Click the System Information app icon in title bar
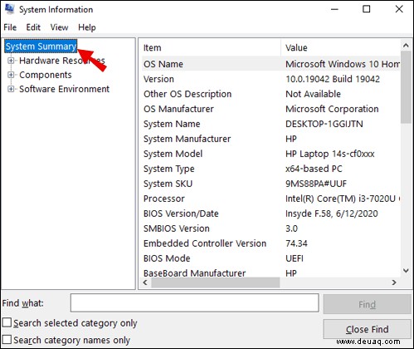414x349 pixels. [x=9, y=9]
